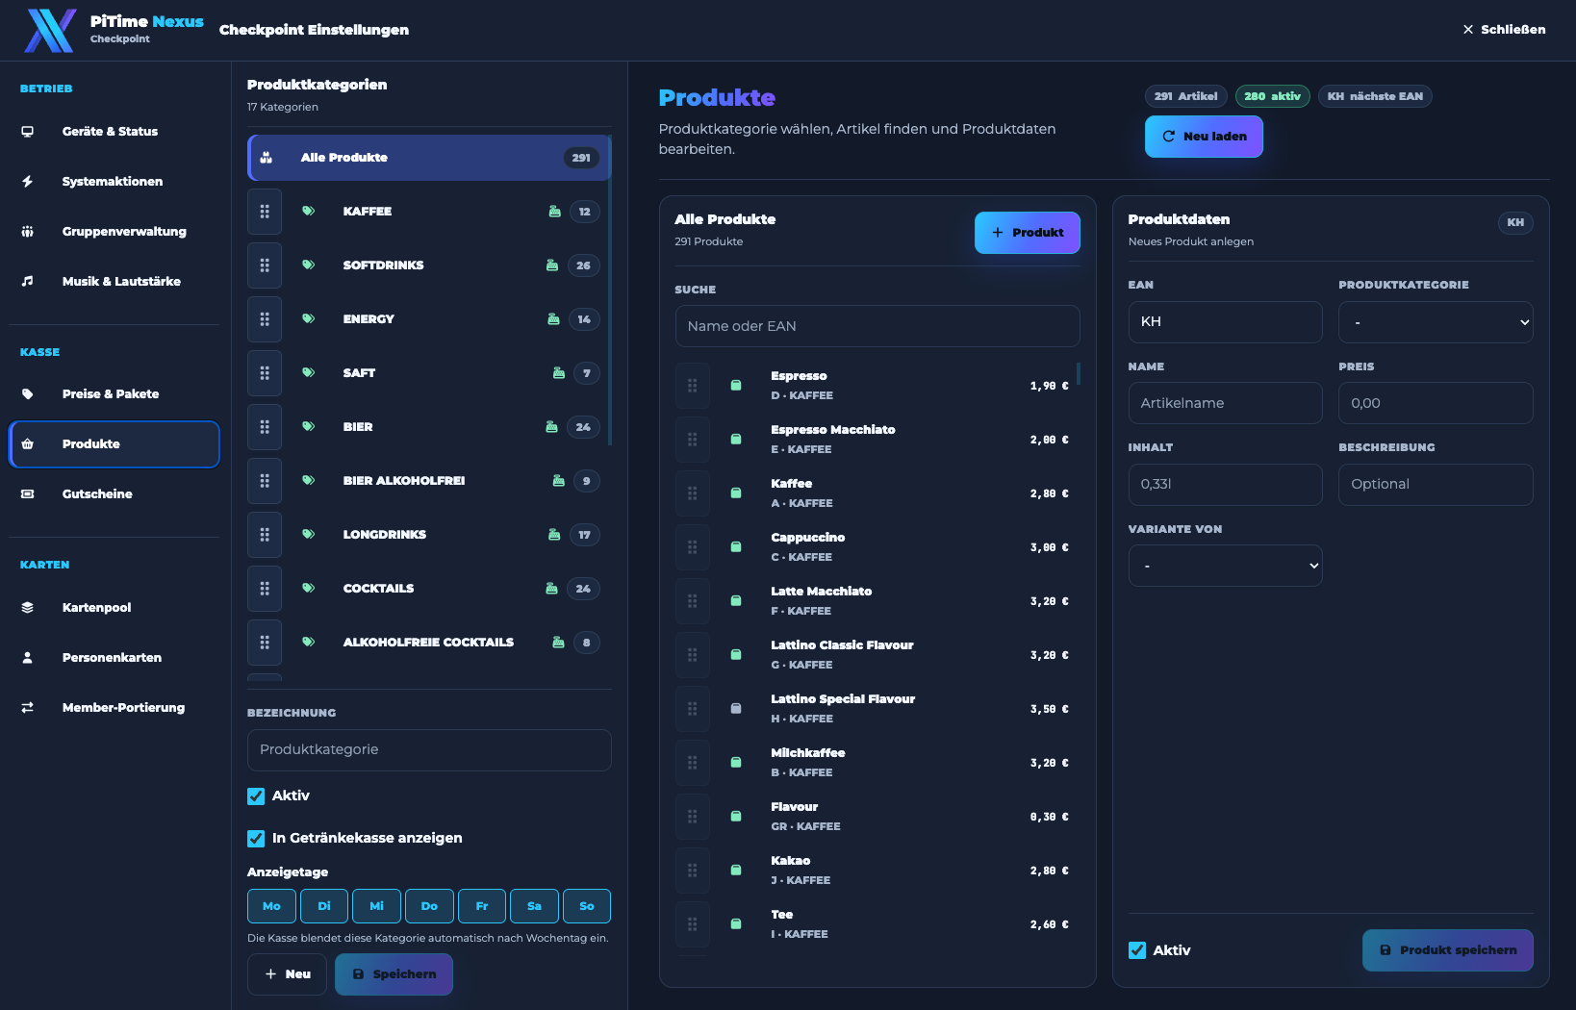Click the Schließen close button
The image size is (1576, 1010).
(x=1504, y=30)
